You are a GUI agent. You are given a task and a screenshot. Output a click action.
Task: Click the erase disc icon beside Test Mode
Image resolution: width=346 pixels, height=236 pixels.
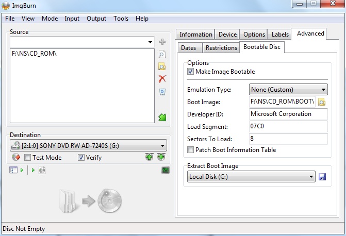[16, 157]
